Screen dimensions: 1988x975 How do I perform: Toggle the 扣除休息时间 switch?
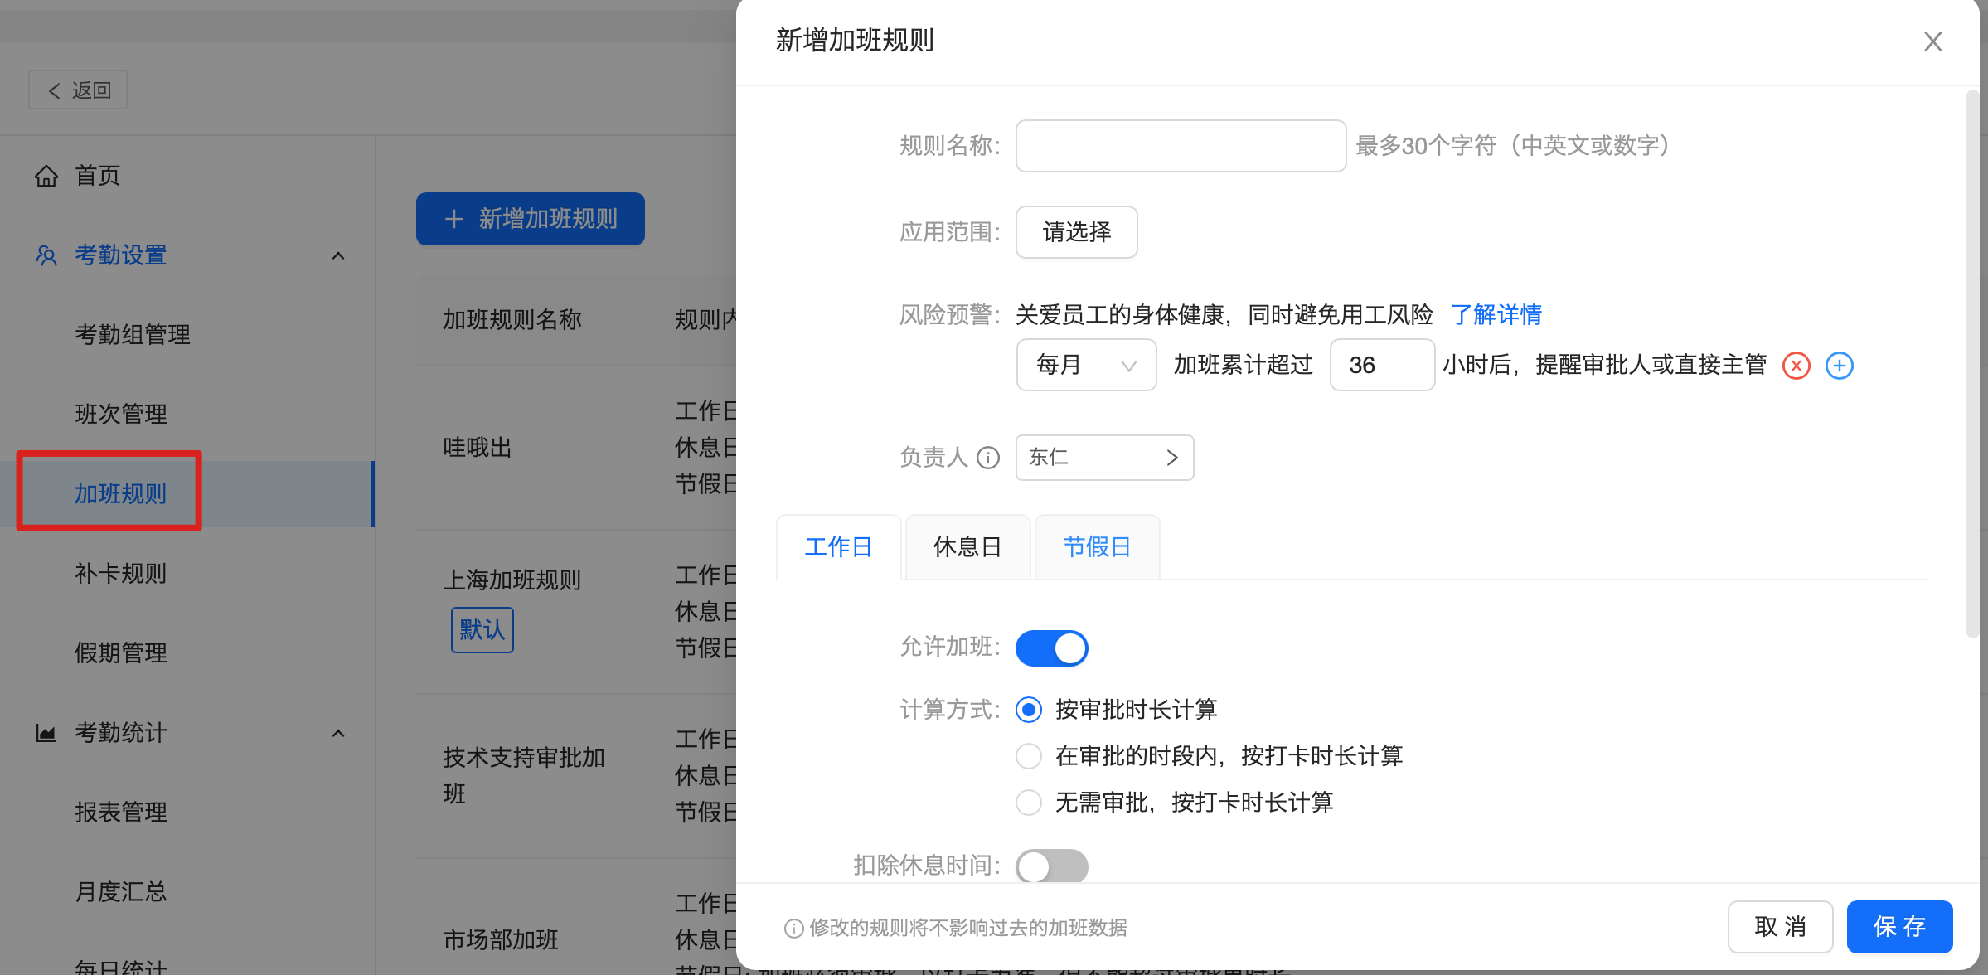click(x=1051, y=866)
